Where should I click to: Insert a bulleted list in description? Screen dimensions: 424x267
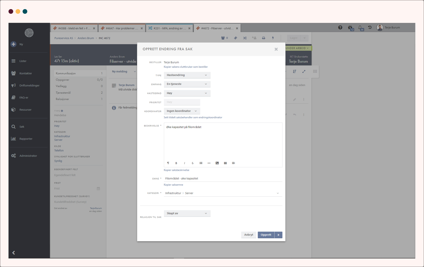pos(201,163)
